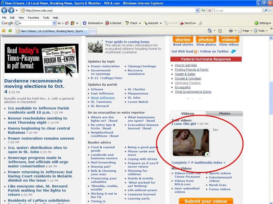The height and width of the screenshot is (204, 273).
Task: Open Hurricane Tracking link
Action: 188,83
